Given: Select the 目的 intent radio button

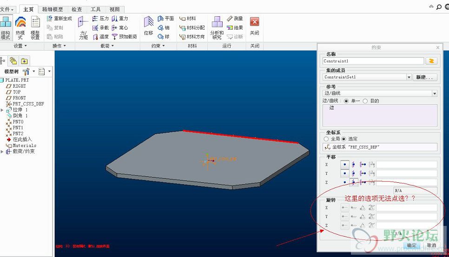Looking at the screenshot, I should (x=365, y=101).
